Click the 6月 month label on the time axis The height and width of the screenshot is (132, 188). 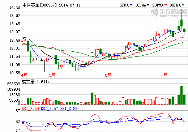click(108, 76)
